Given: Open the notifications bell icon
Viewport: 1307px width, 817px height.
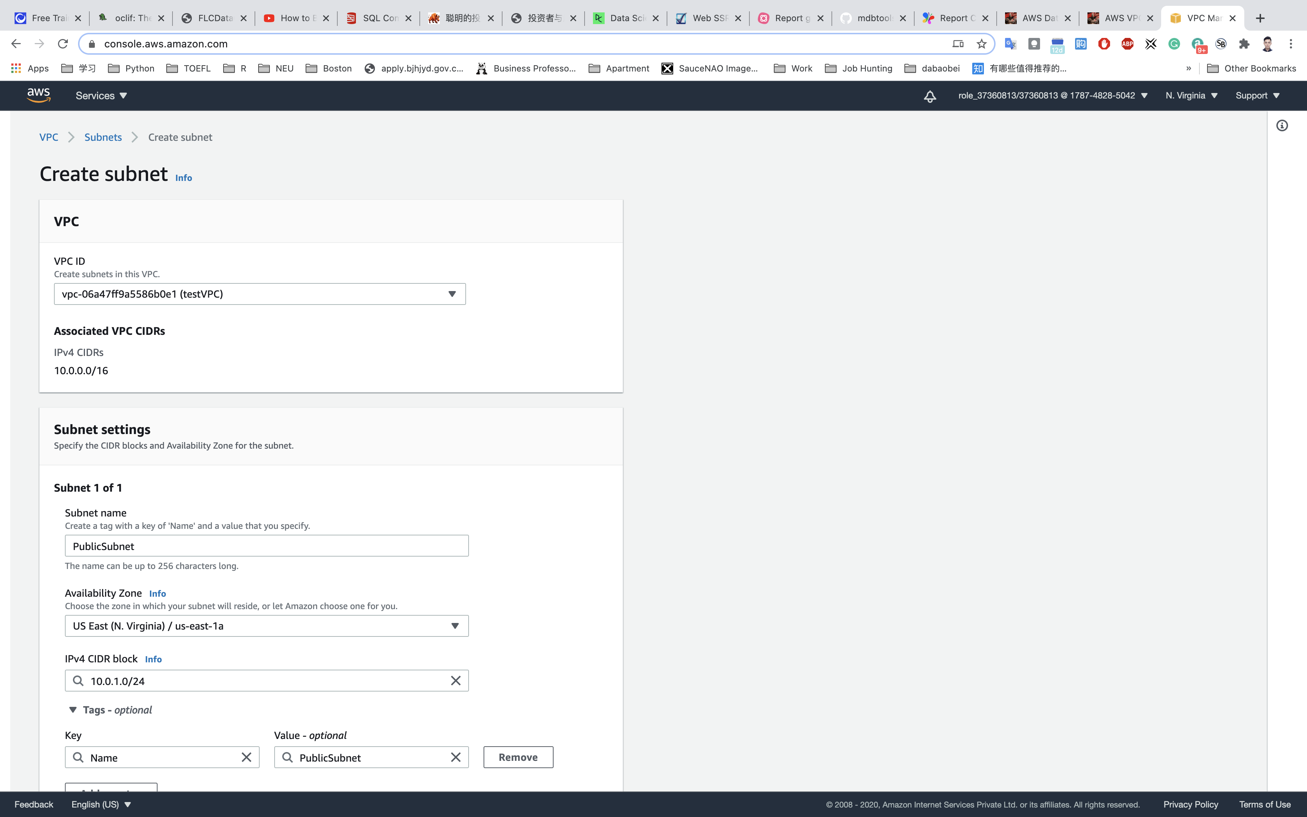Looking at the screenshot, I should pos(930,96).
